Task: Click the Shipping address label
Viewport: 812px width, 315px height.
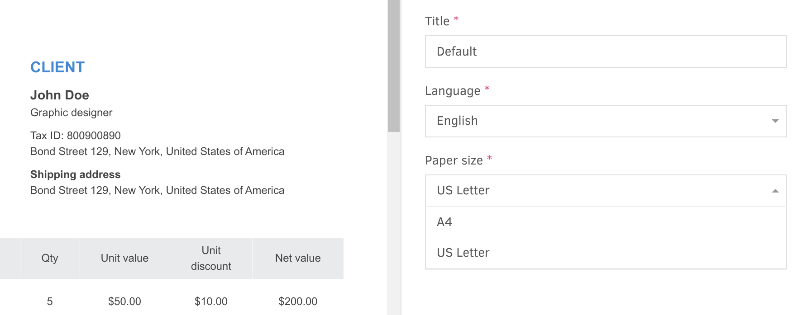Action: (75, 174)
